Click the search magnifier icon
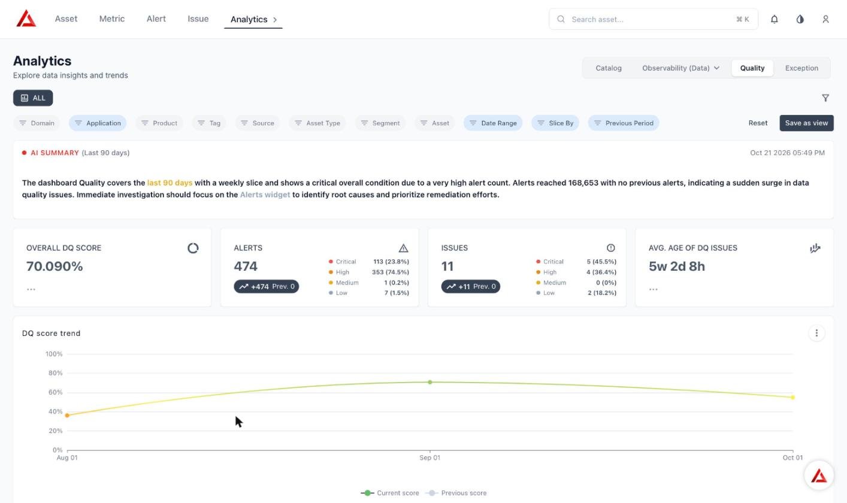 click(x=561, y=19)
